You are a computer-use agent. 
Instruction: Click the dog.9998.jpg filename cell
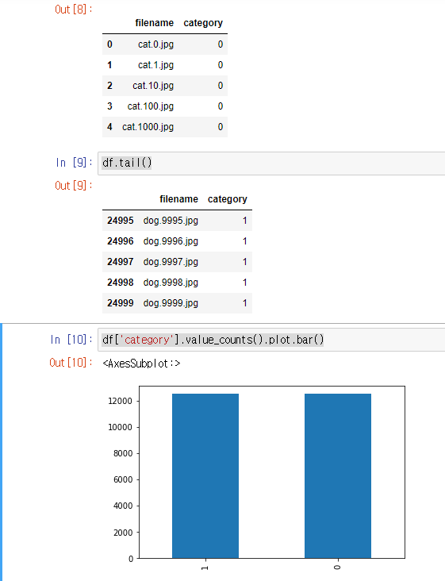click(171, 283)
